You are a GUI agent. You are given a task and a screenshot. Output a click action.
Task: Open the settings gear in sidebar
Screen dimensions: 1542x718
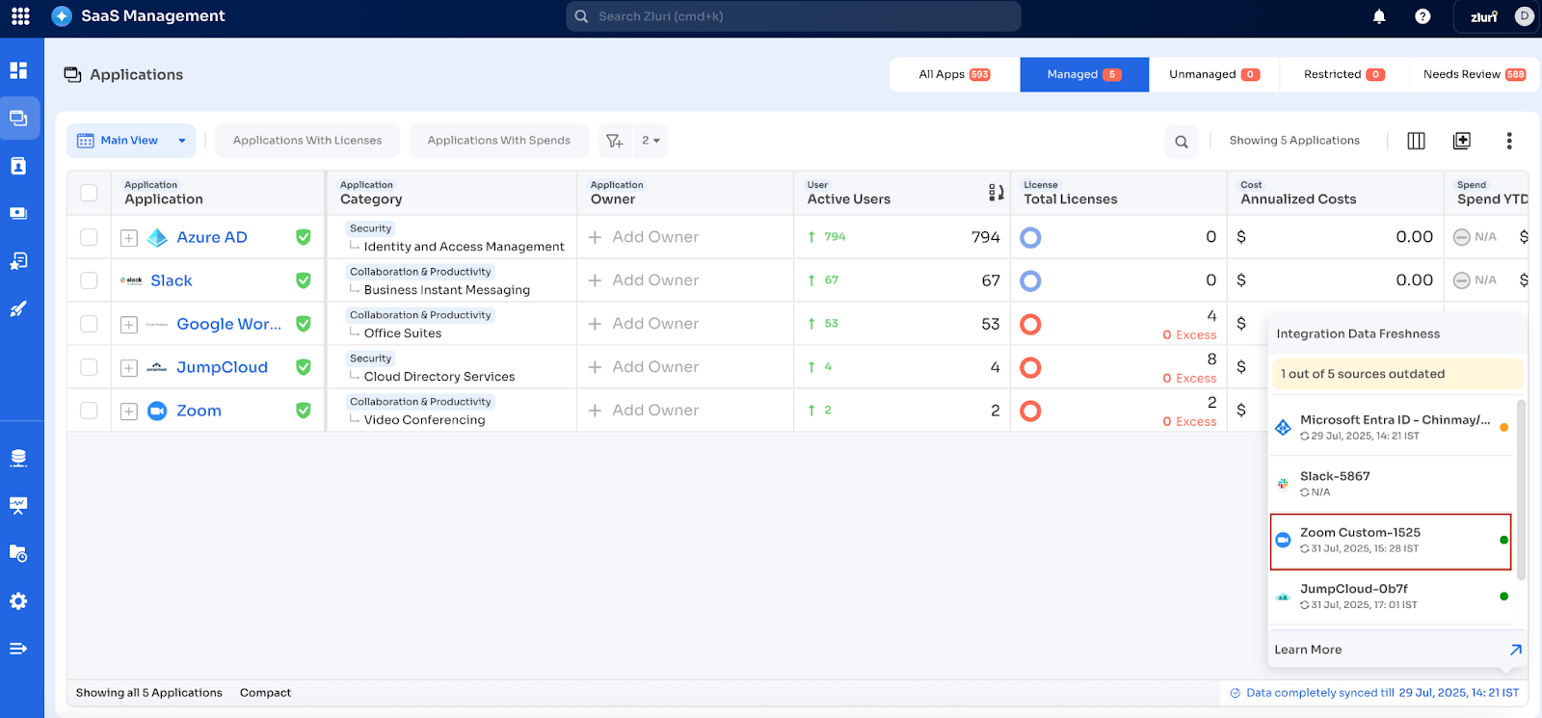tap(18, 601)
